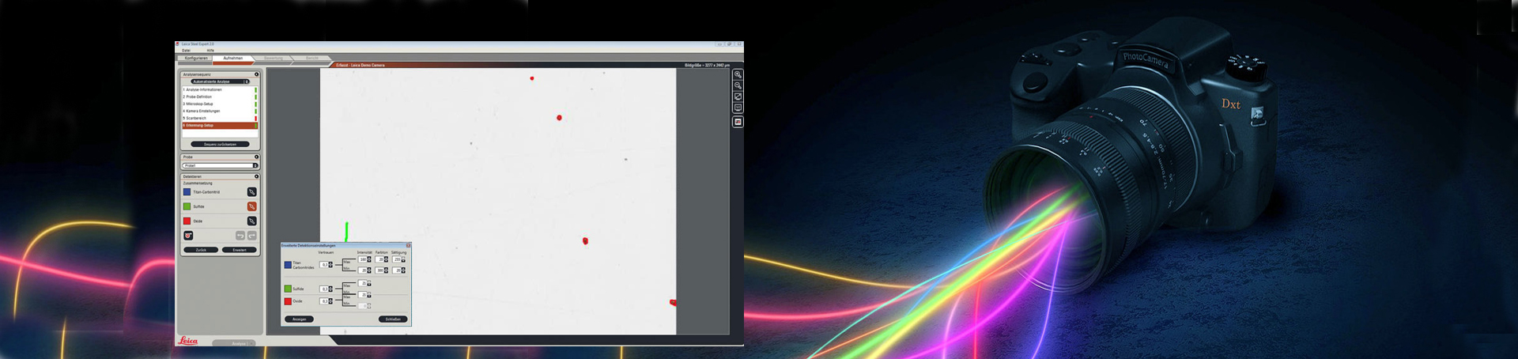Screen dimensions: 1518x359
Task: Open the Probe selection dropdown
Action: pyautogui.click(x=220, y=165)
